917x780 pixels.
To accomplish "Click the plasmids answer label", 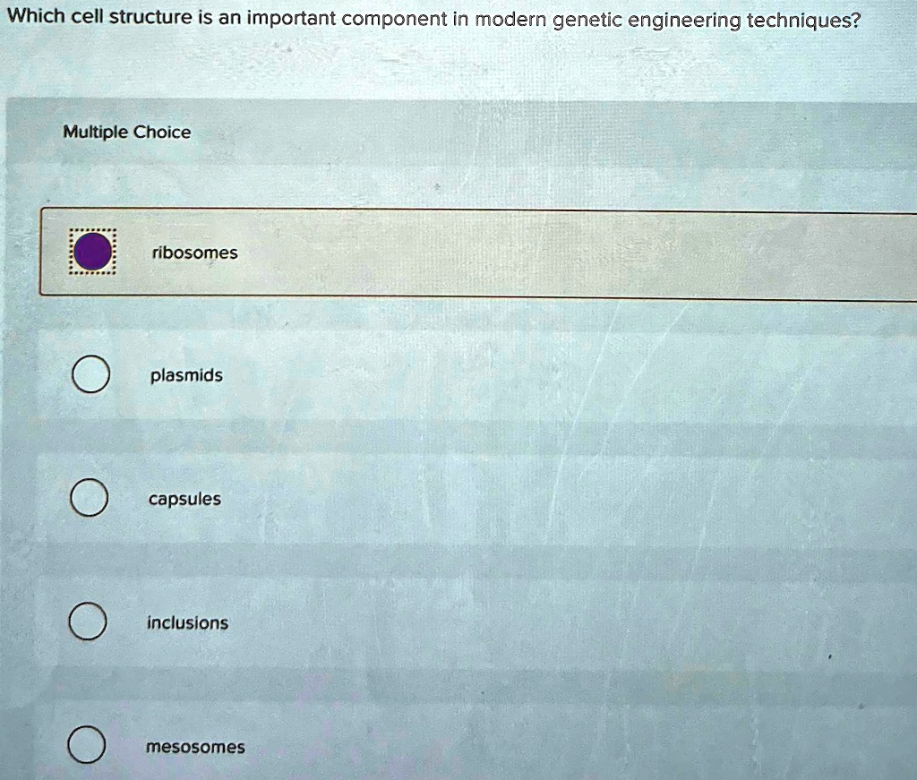I will coord(184,375).
